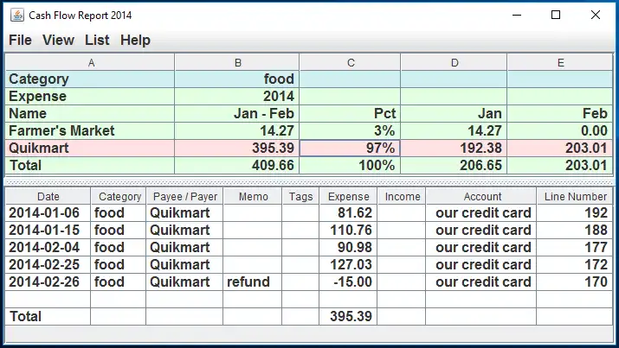Sort transactions by Date column header

coord(48,197)
